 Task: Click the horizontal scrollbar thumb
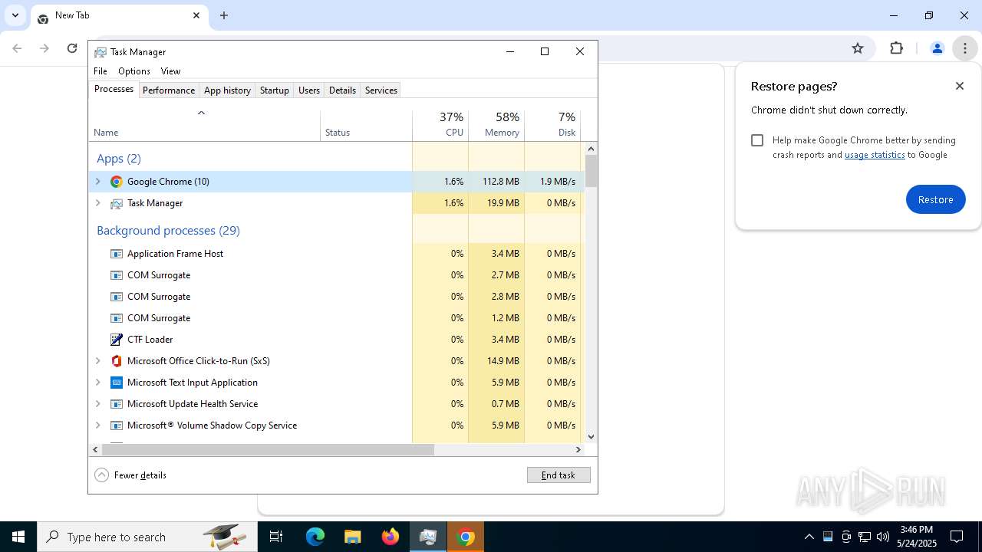pyautogui.click(x=268, y=449)
